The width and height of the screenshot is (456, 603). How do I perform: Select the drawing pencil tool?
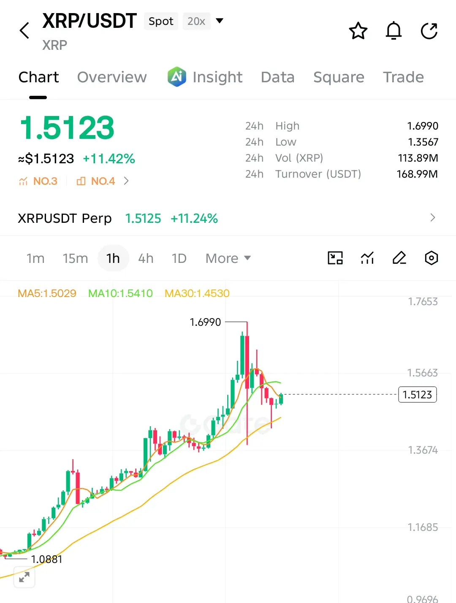pyautogui.click(x=399, y=258)
